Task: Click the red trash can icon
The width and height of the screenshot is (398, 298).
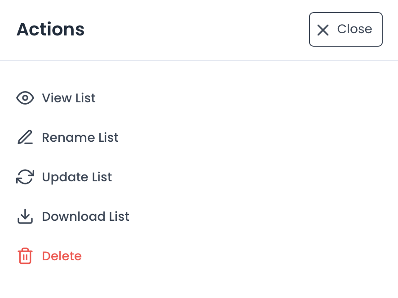Action: pos(25,256)
